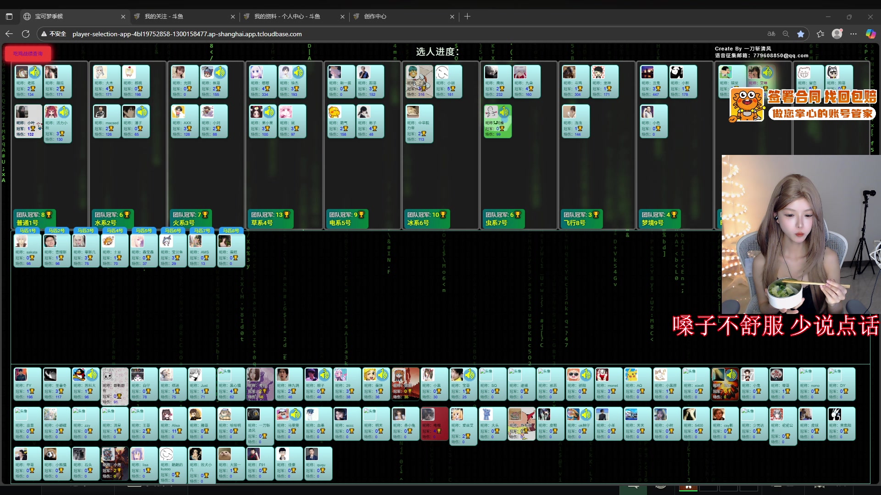Image resolution: width=881 pixels, height=495 pixels.
Task: Select the AXX player card
Action: (185, 121)
